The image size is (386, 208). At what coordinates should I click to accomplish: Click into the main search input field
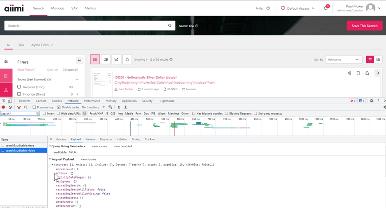(86, 26)
